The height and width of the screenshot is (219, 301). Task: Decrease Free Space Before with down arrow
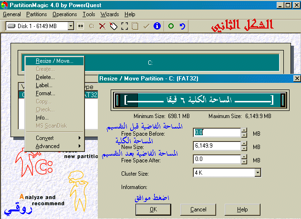(244, 135)
